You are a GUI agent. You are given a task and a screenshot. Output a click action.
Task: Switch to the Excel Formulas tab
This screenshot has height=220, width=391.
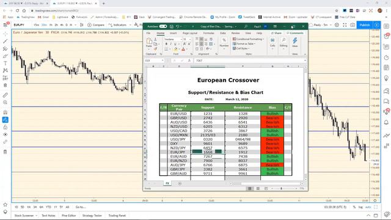(208, 33)
